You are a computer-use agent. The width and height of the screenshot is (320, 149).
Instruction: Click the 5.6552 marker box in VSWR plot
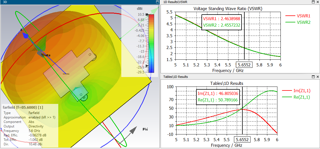coord(244,65)
